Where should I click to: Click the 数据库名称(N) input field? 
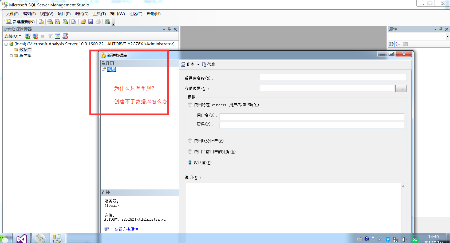point(333,78)
